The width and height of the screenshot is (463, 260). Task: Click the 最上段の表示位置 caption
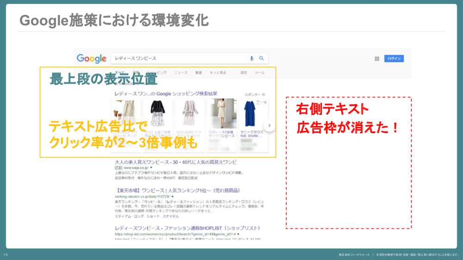point(104,79)
